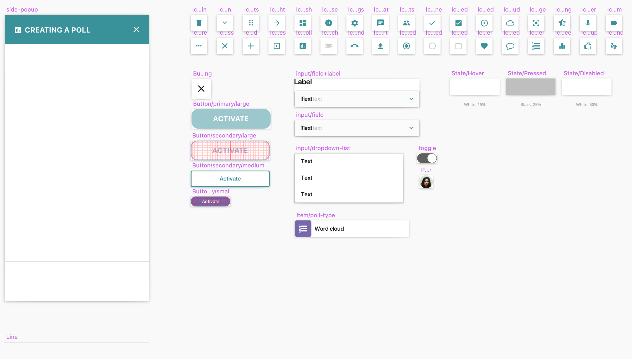Open the input/field dropdown chevron
Viewport: 632px width, 359px height.
pos(411,128)
